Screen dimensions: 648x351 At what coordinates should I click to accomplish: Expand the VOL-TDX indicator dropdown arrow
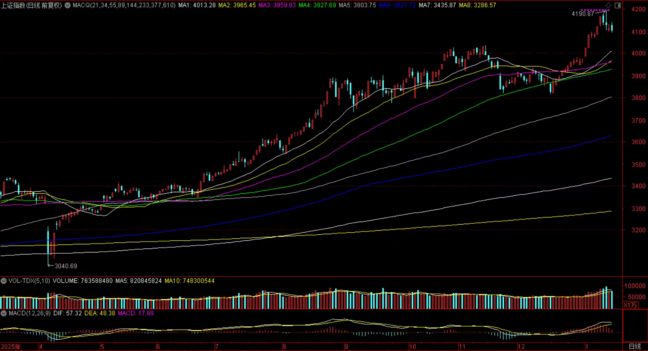coord(4,281)
